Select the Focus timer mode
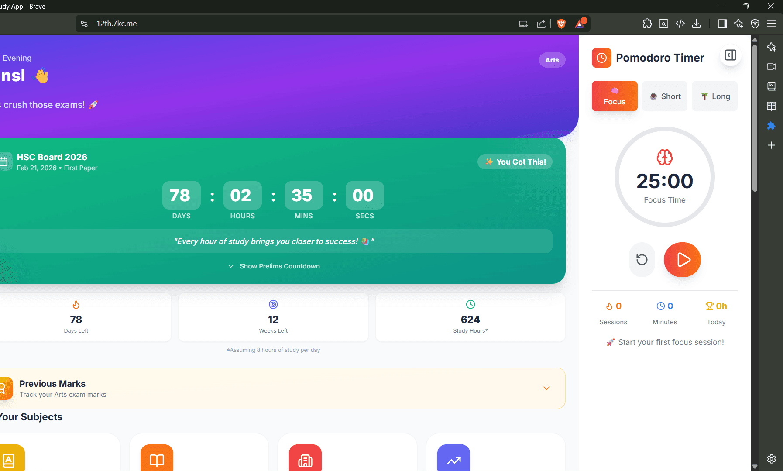This screenshot has height=471, width=783. [x=614, y=96]
